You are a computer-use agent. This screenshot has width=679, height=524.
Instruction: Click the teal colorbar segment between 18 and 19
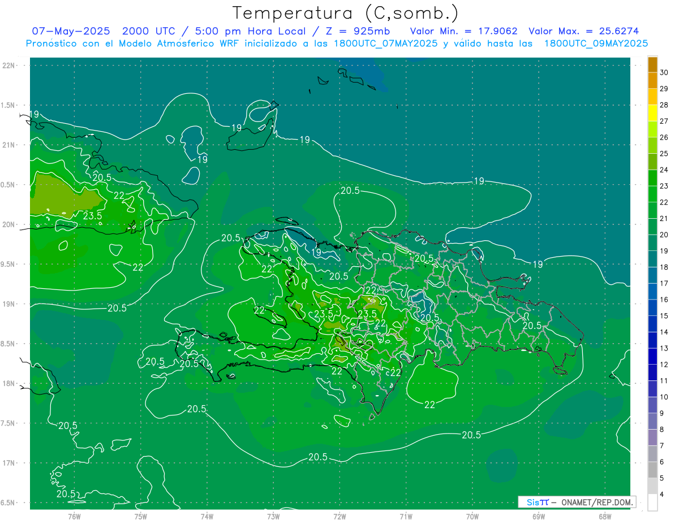(x=652, y=259)
